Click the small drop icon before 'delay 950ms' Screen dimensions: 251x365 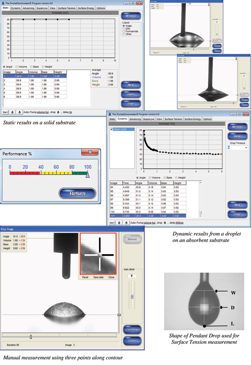[165, 223]
